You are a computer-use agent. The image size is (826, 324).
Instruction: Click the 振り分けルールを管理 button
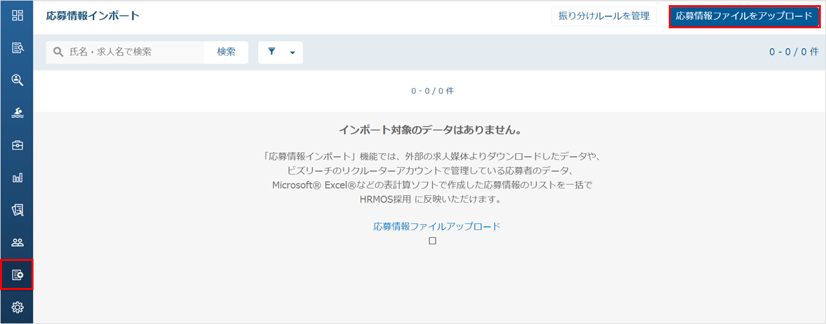click(604, 16)
